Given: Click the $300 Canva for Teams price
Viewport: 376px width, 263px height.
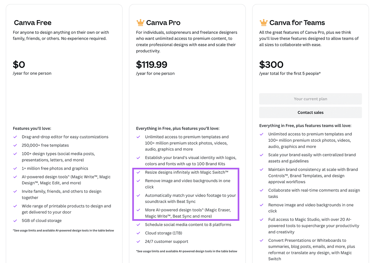Looking at the screenshot, I should coord(271,65).
